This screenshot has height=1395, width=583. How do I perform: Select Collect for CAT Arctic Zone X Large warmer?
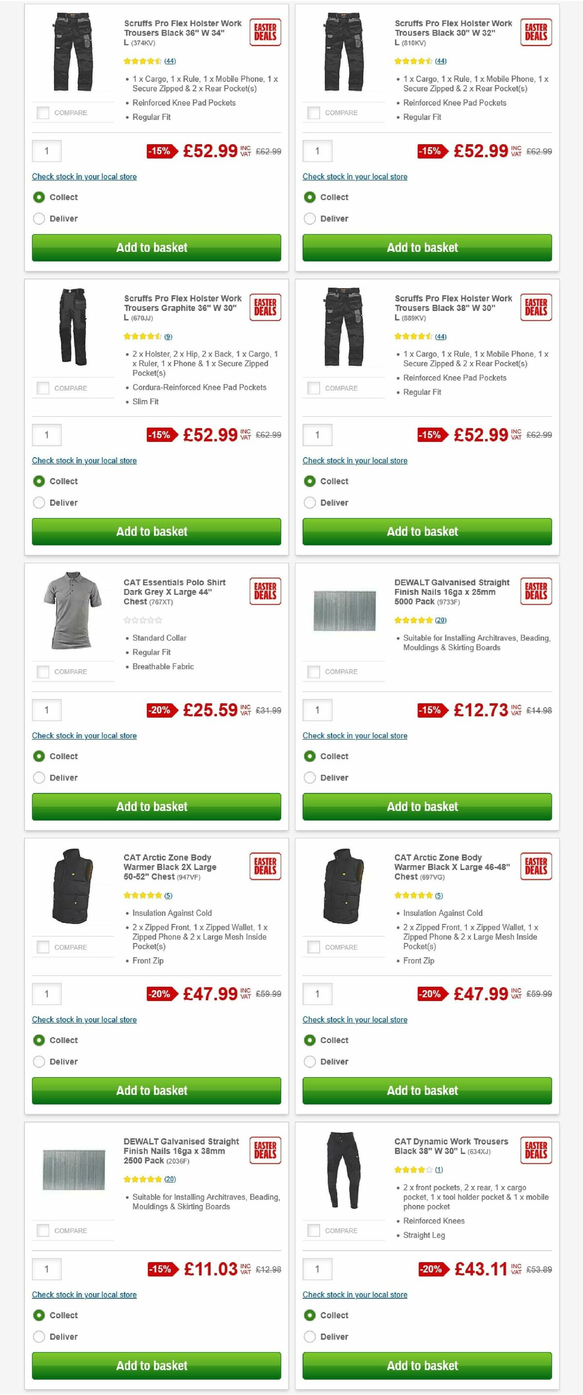(x=309, y=1040)
